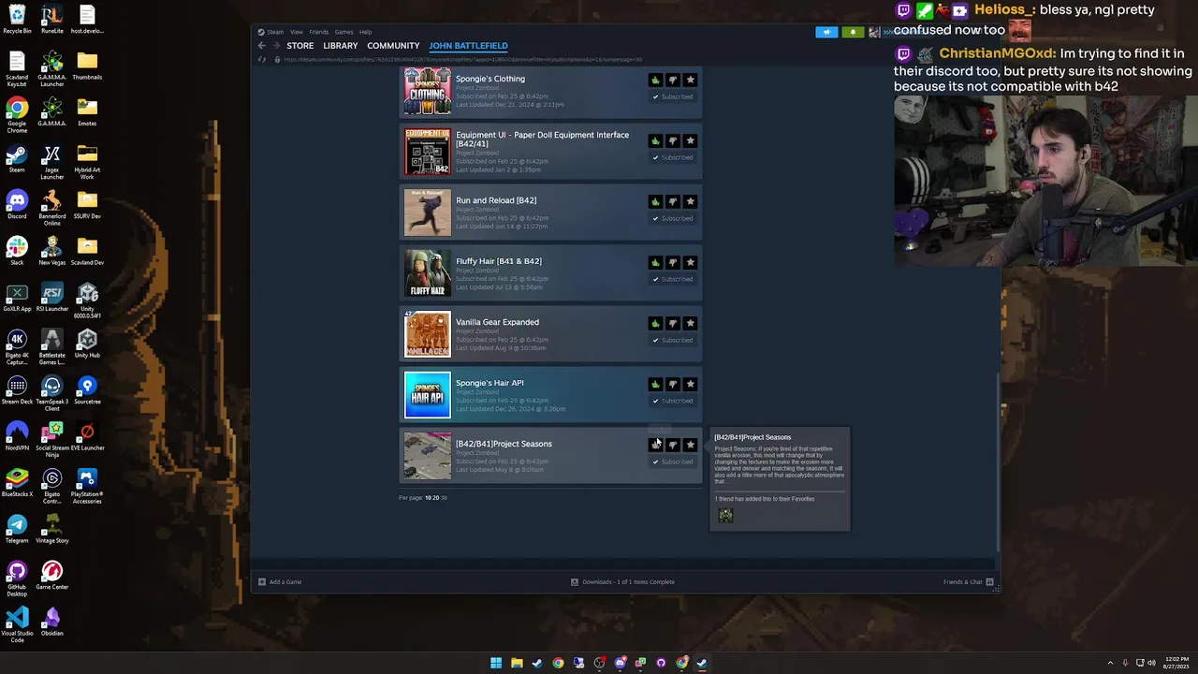The height and width of the screenshot is (674, 1198).
Task: Open Vanilla Gear Expanded title link
Action: point(497,322)
